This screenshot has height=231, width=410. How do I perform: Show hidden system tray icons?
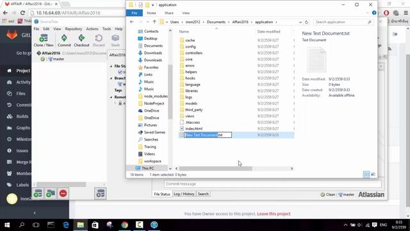pos(345,225)
